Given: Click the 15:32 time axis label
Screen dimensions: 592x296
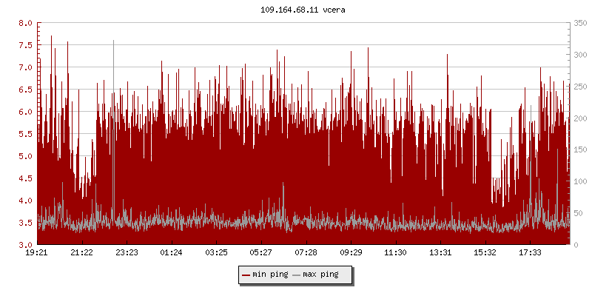Looking at the screenshot, I should [x=485, y=252].
